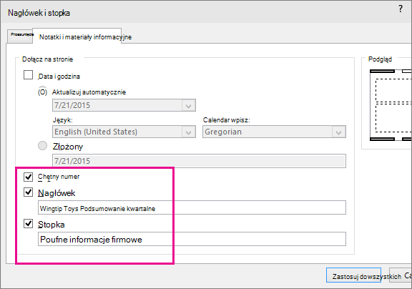Click the Podgląd page preview thumbnail
The height and width of the screenshot is (289, 412).
point(391,105)
